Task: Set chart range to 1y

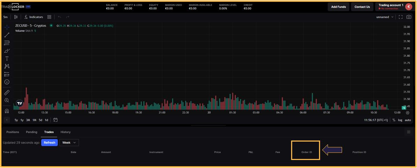Action: tap(22, 120)
